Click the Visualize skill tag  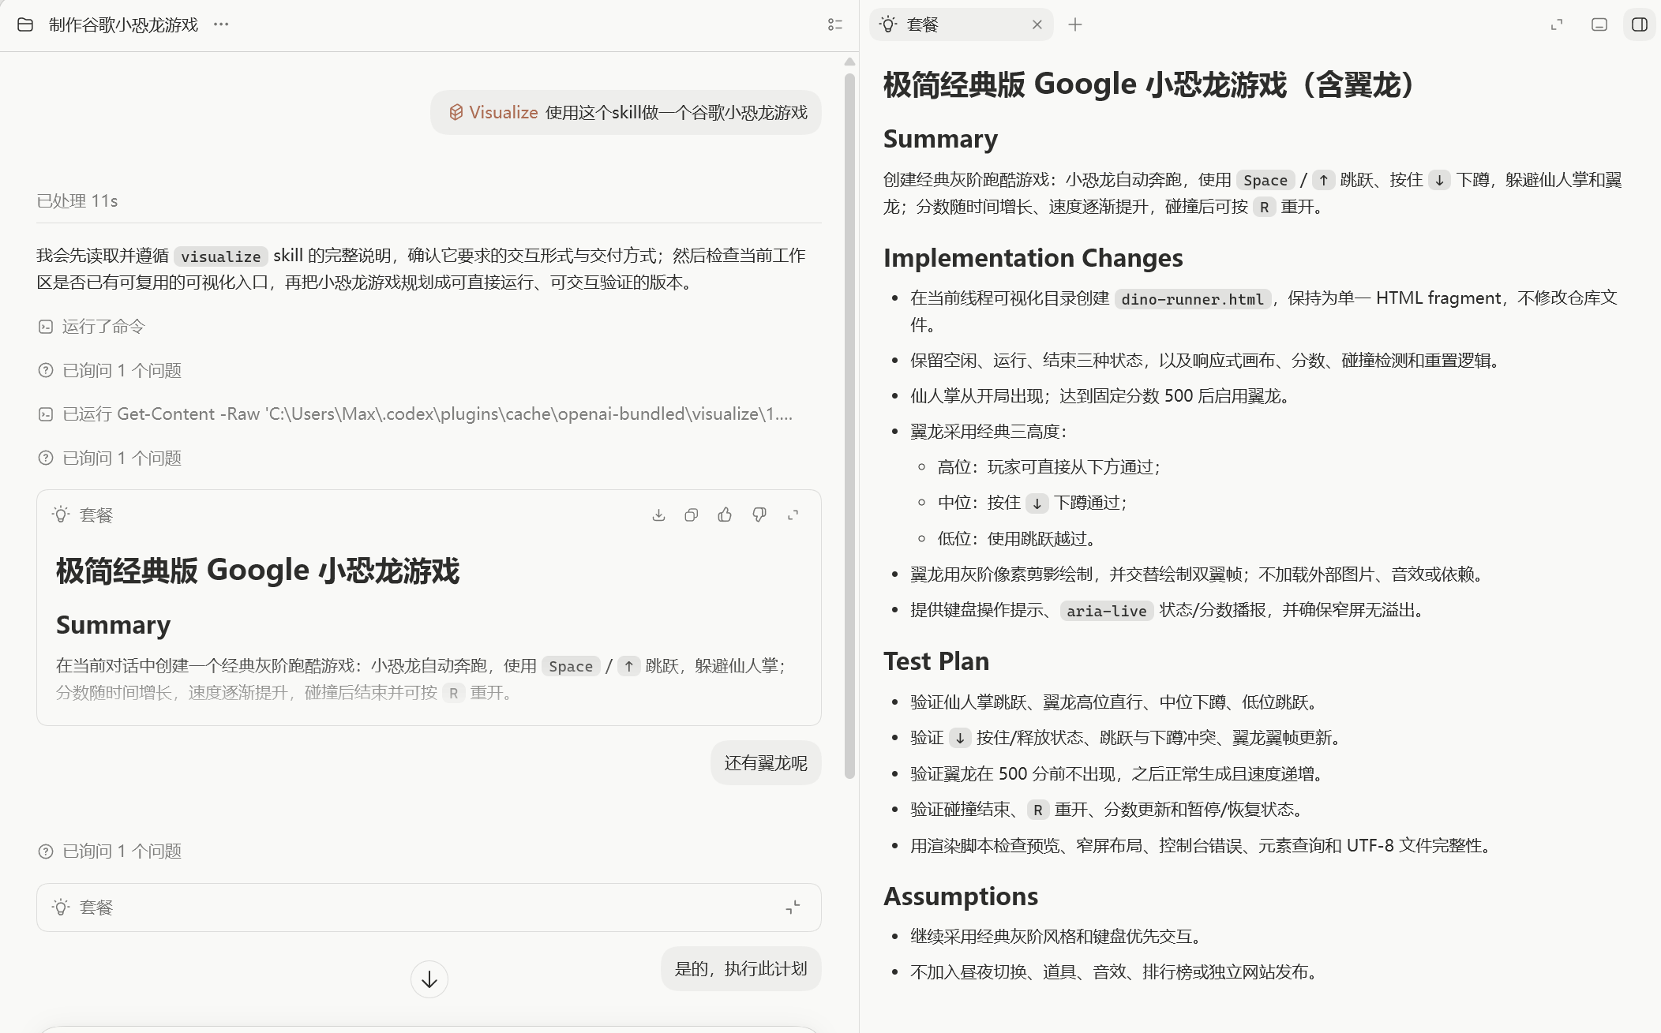[x=493, y=113]
